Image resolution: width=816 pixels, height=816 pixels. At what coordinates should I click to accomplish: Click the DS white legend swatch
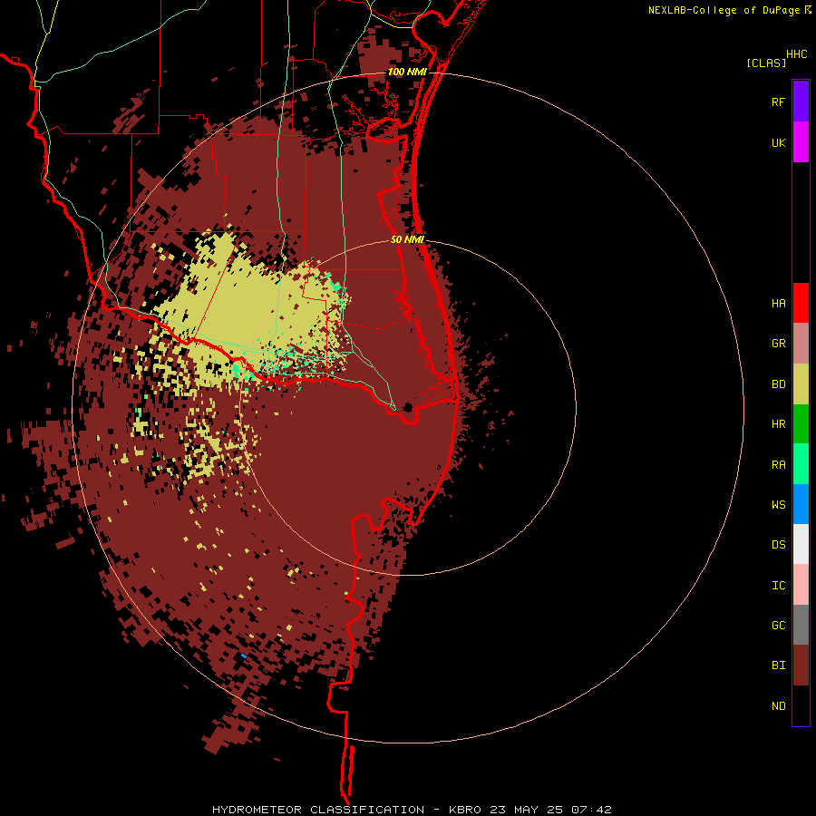coord(801,544)
